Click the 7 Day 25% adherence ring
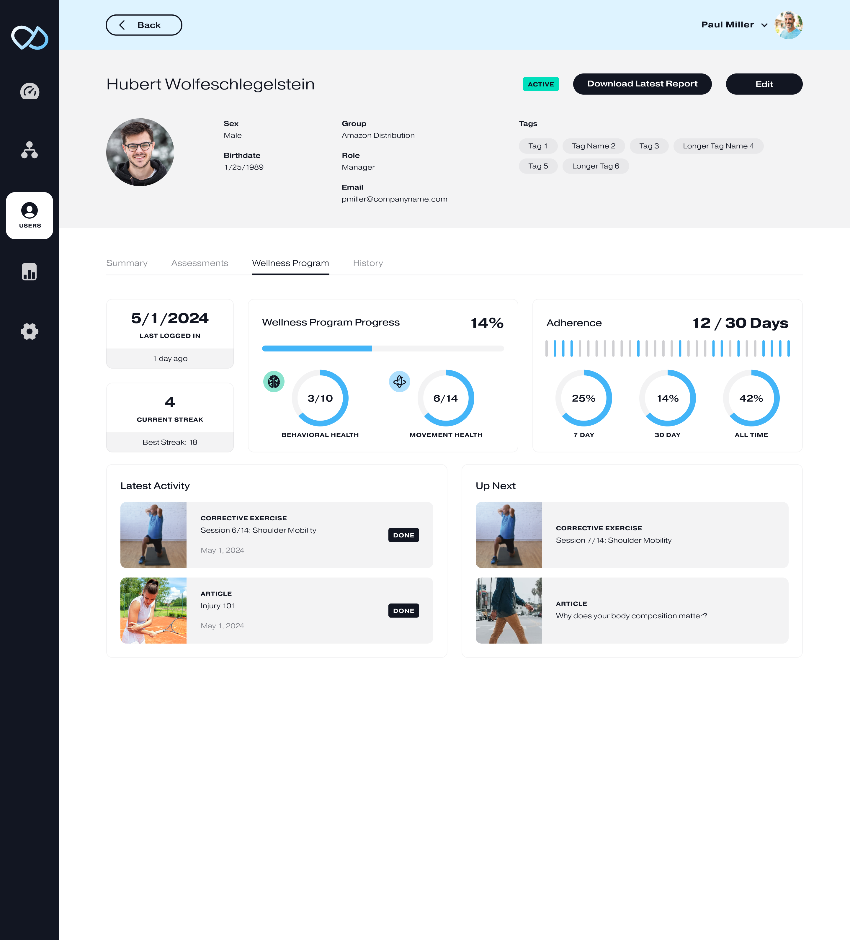Screen dimensions: 850x940 (583, 398)
